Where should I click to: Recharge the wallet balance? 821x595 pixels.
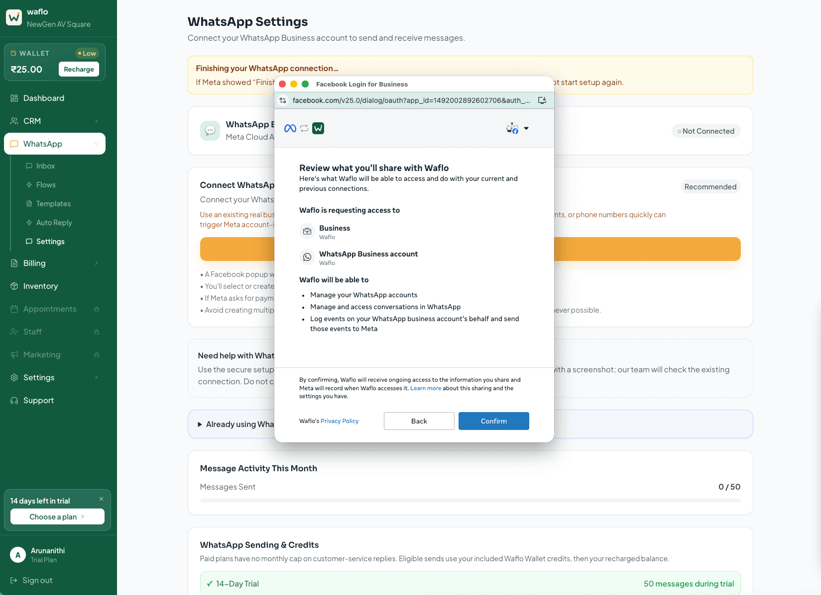tap(79, 69)
